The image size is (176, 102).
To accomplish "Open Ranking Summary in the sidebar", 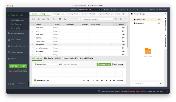I will click(x=17, y=20).
